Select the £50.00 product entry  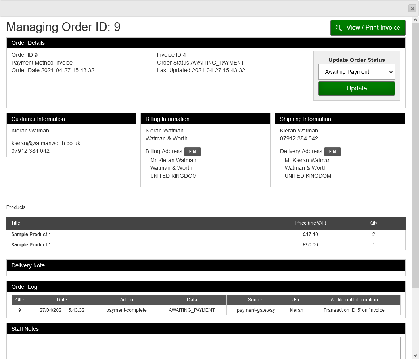click(311, 245)
